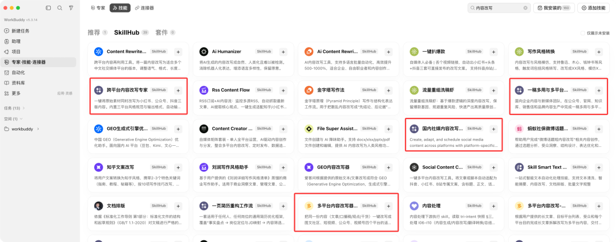616x242 pixels.
Task: Check 仅展示未安装 checkbox
Action: coord(583,34)
